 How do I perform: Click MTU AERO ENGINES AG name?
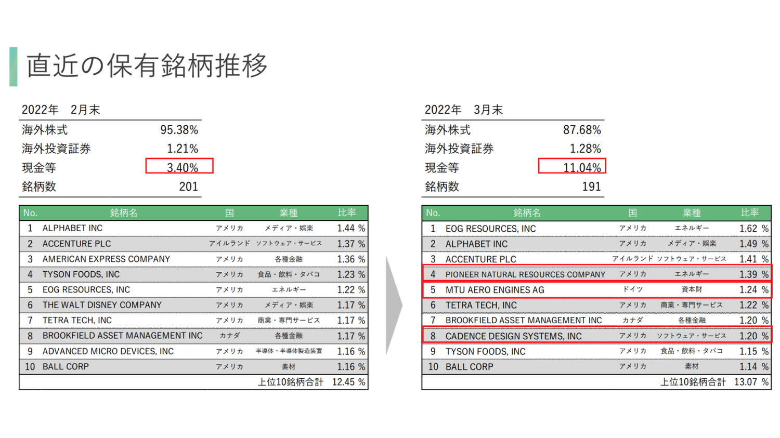click(495, 290)
